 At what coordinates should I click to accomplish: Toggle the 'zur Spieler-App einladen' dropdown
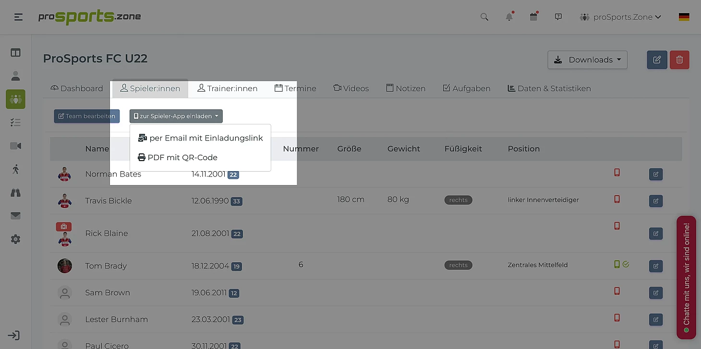coord(176,116)
